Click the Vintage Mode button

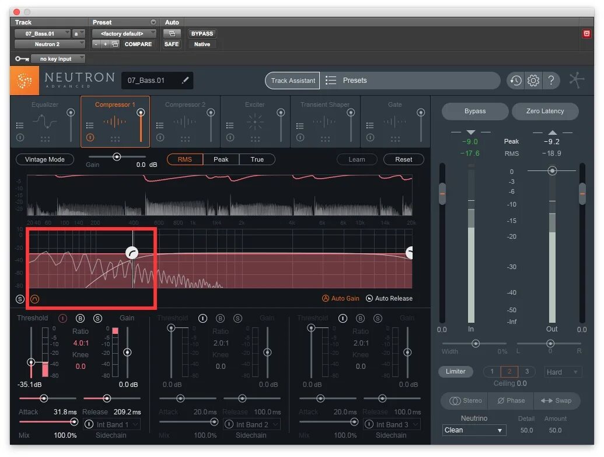[45, 159]
